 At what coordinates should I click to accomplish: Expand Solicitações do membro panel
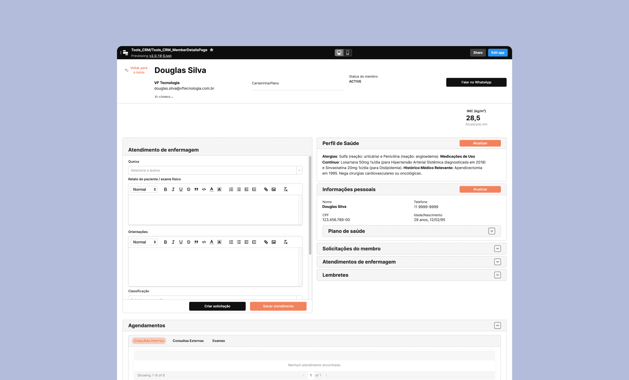coord(497,249)
